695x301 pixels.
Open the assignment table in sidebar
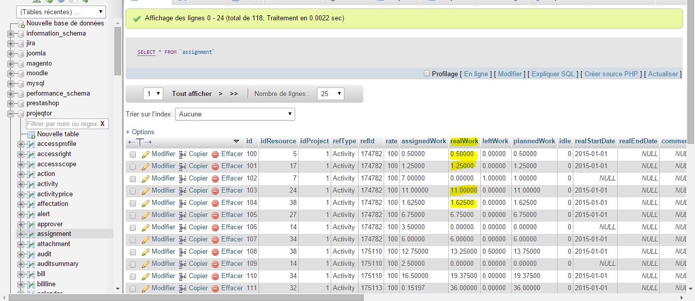pos(54,234)
